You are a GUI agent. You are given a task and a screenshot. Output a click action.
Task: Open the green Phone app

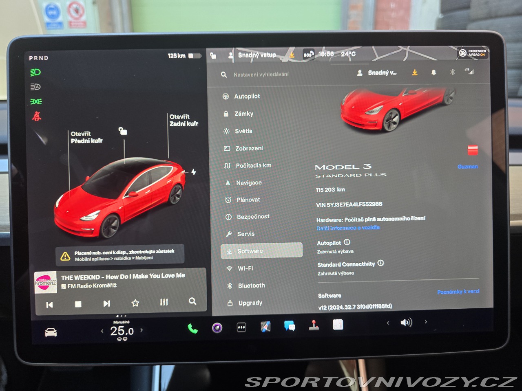click(192, 328)
